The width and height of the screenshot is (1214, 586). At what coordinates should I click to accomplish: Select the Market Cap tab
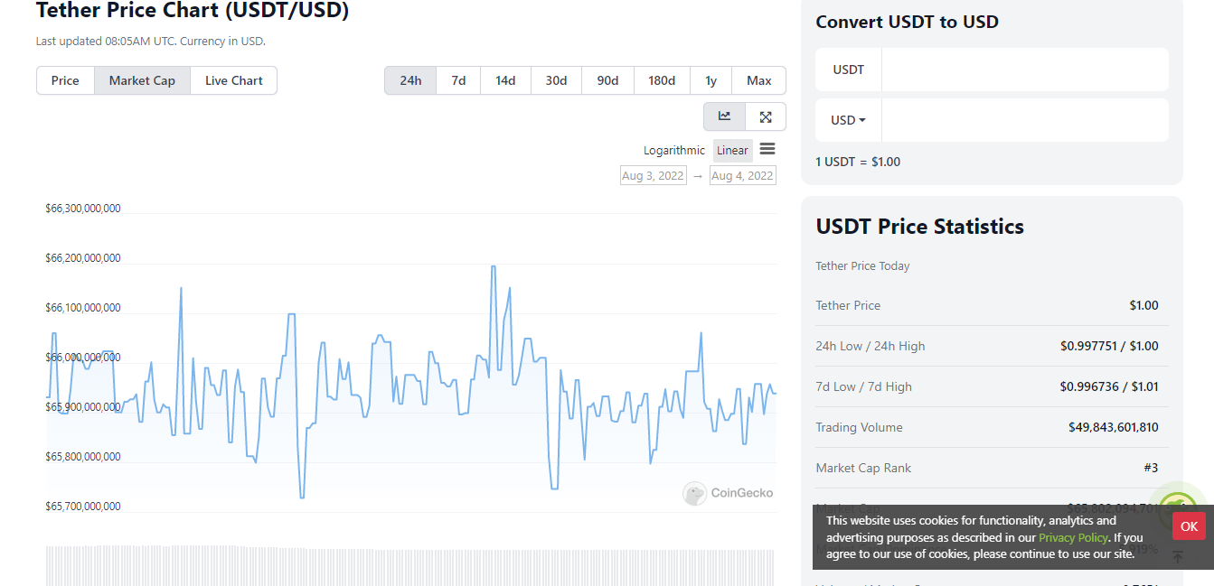point(142,80)
